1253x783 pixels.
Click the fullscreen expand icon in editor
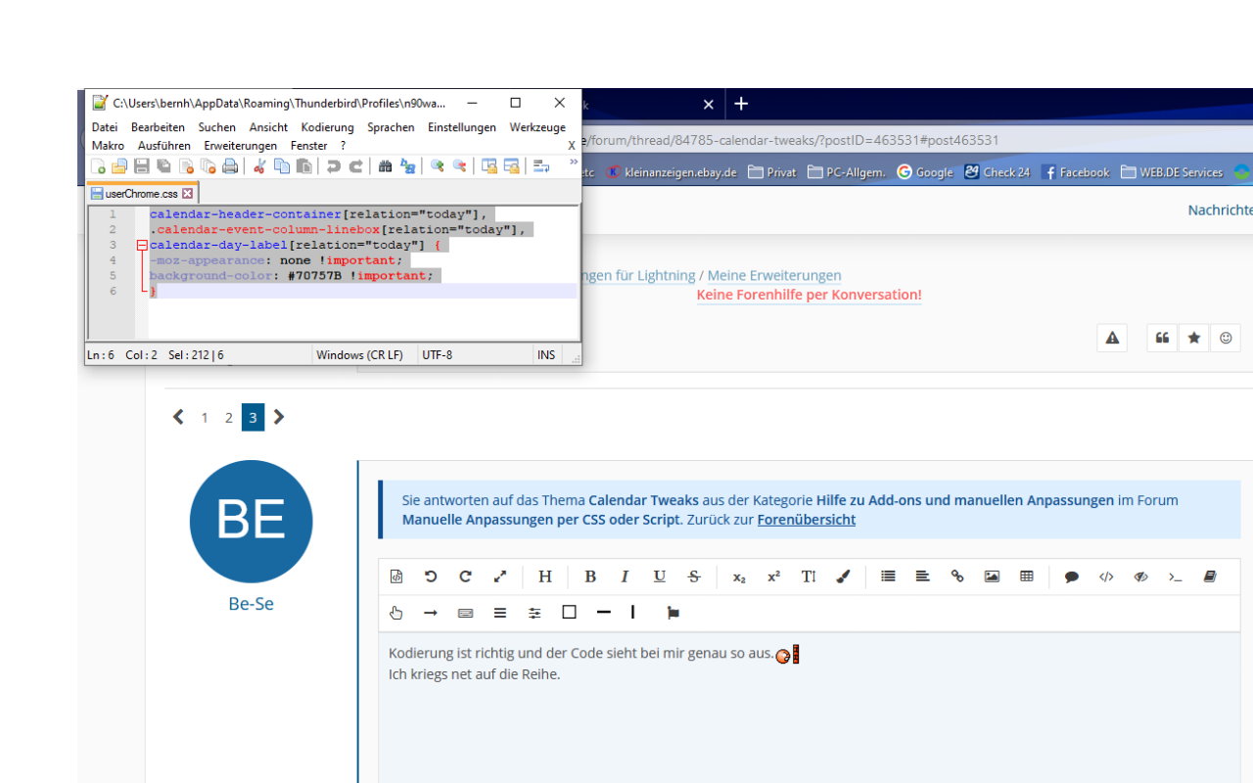click(500, 576)
